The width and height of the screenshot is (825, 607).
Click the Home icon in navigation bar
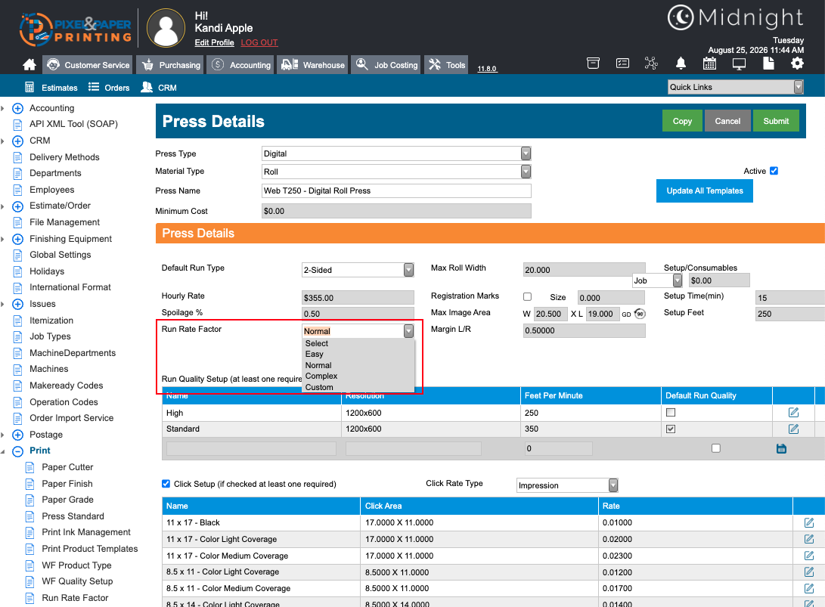tap(29, 65)
